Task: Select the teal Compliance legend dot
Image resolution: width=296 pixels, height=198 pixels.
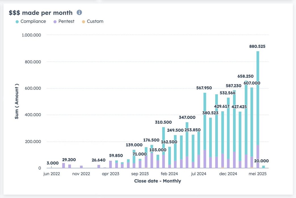Action: click(17, 22)
